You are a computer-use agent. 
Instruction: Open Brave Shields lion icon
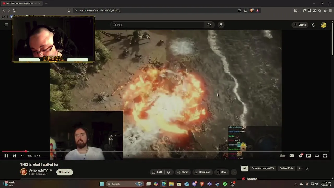click(252, 10)
